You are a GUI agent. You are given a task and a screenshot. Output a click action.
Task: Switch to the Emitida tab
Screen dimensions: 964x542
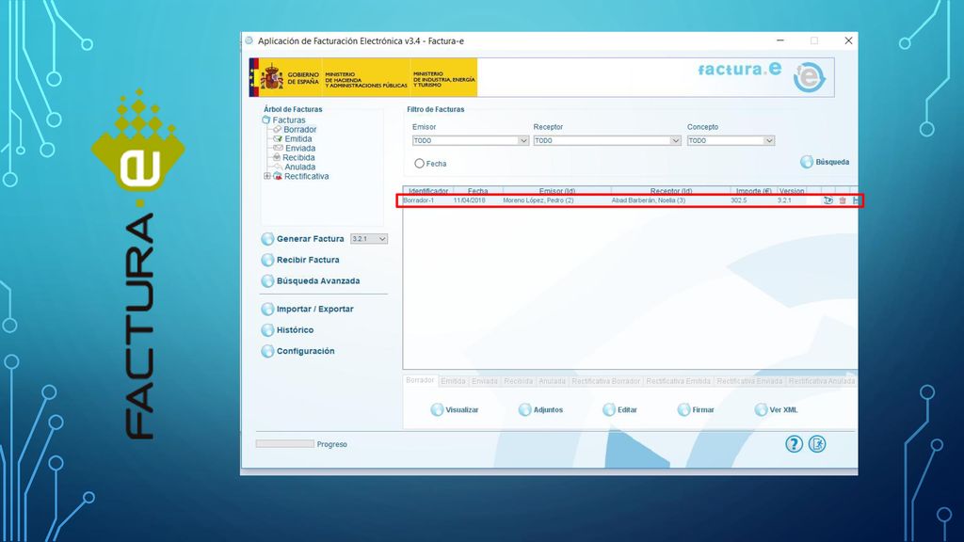point(453,381)
